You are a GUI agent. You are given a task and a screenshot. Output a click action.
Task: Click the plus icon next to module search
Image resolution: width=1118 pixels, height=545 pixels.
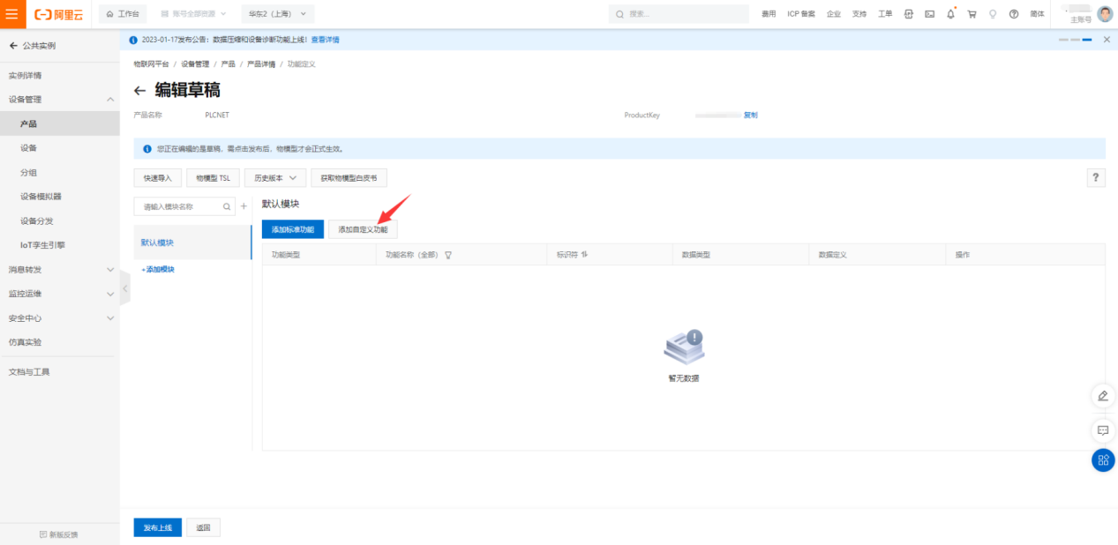244,206
